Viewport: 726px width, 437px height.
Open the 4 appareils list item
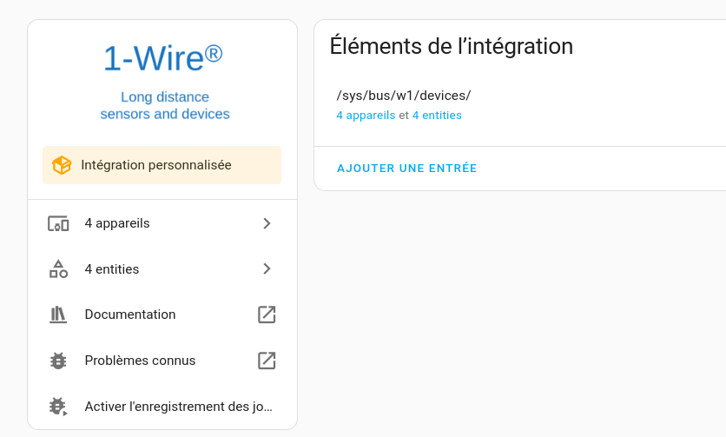[162, 223]
